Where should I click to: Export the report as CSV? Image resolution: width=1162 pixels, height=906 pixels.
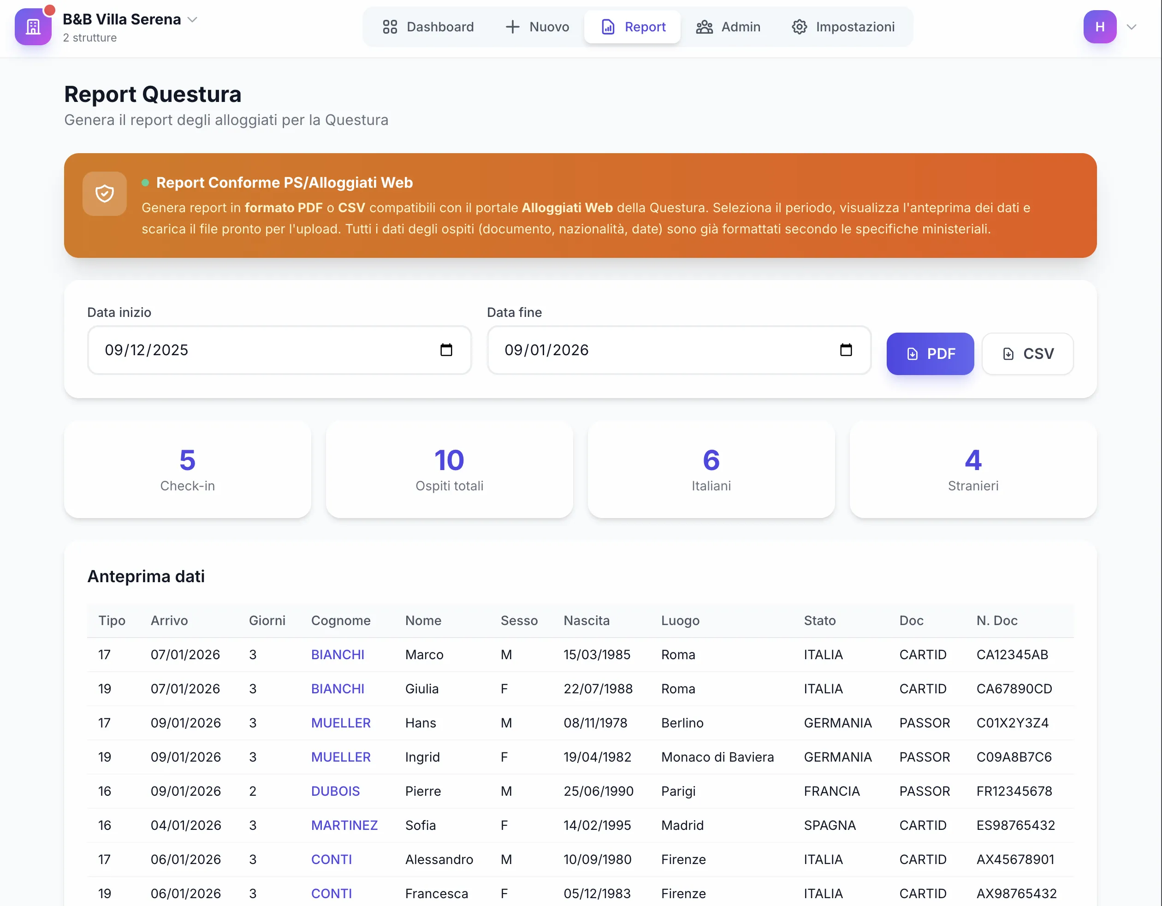(x=1027, y=353)
